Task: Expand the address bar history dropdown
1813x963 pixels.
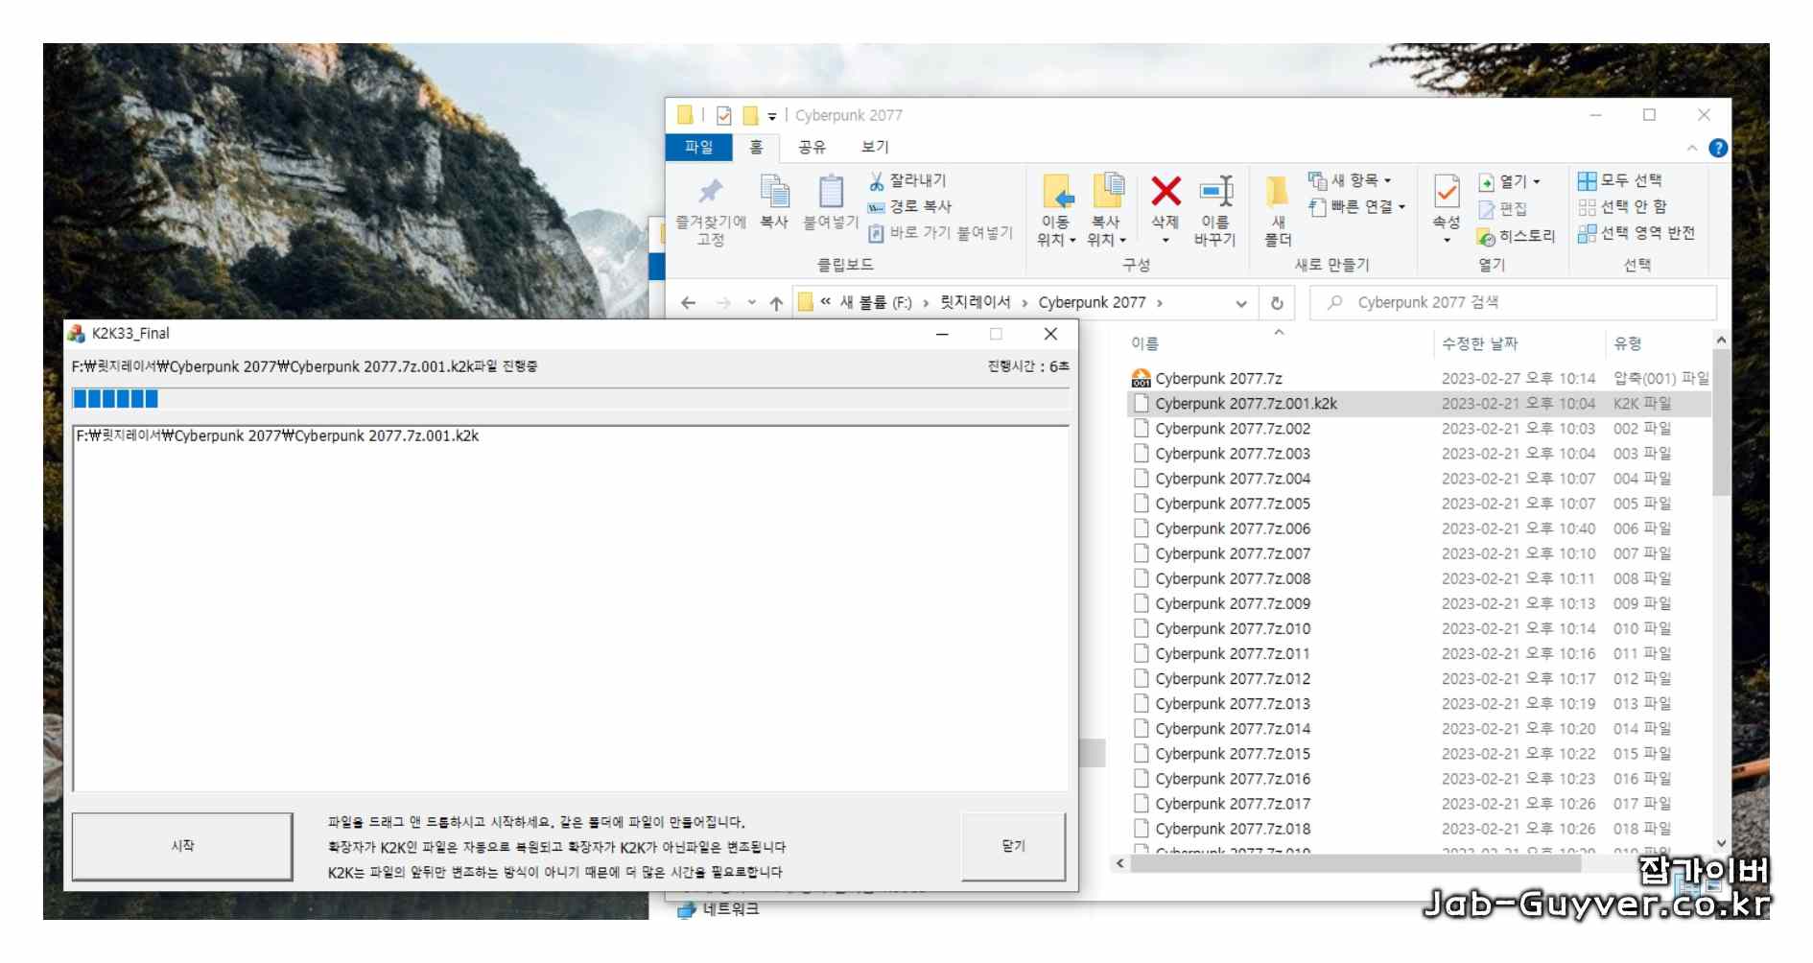Action: [x=1240, y=303]
